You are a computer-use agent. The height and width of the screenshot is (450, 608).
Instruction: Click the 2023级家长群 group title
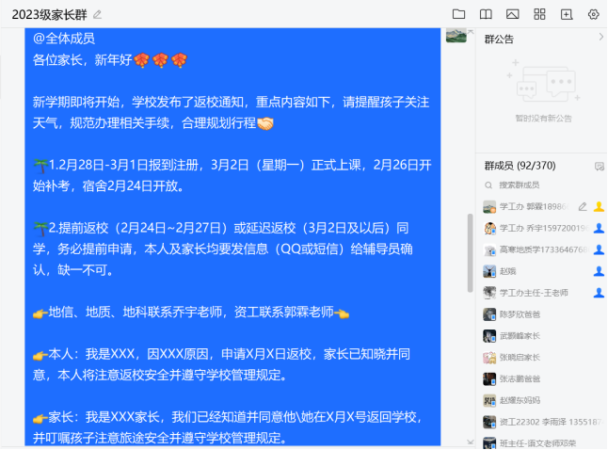49,14
